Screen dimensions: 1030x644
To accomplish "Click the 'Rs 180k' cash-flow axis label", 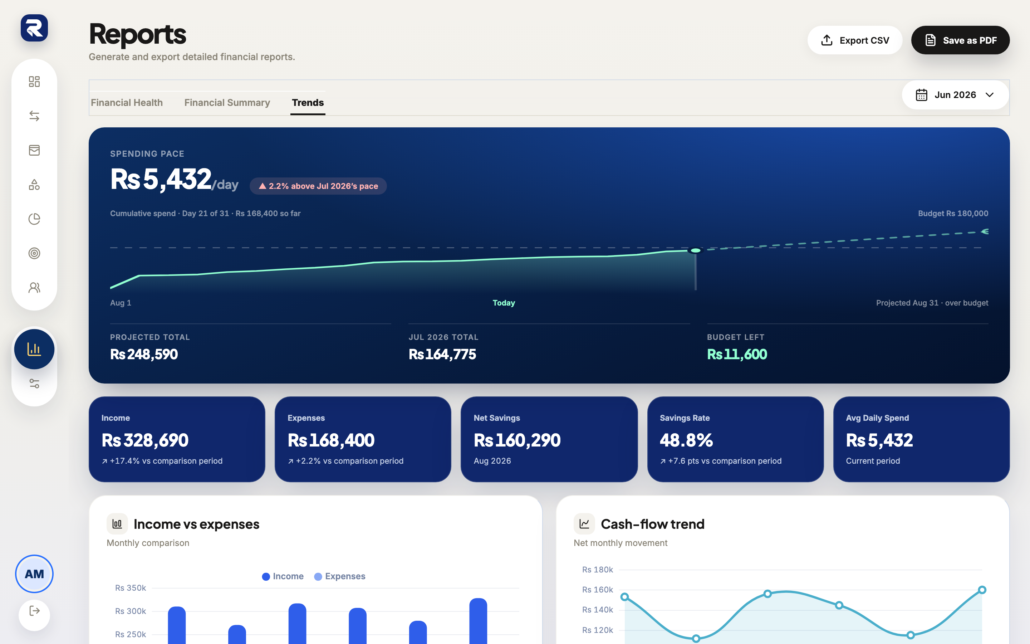I will point(598,570).
